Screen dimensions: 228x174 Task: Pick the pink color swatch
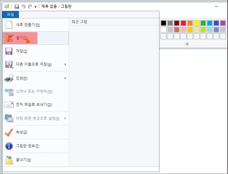(x=183, y=30)
